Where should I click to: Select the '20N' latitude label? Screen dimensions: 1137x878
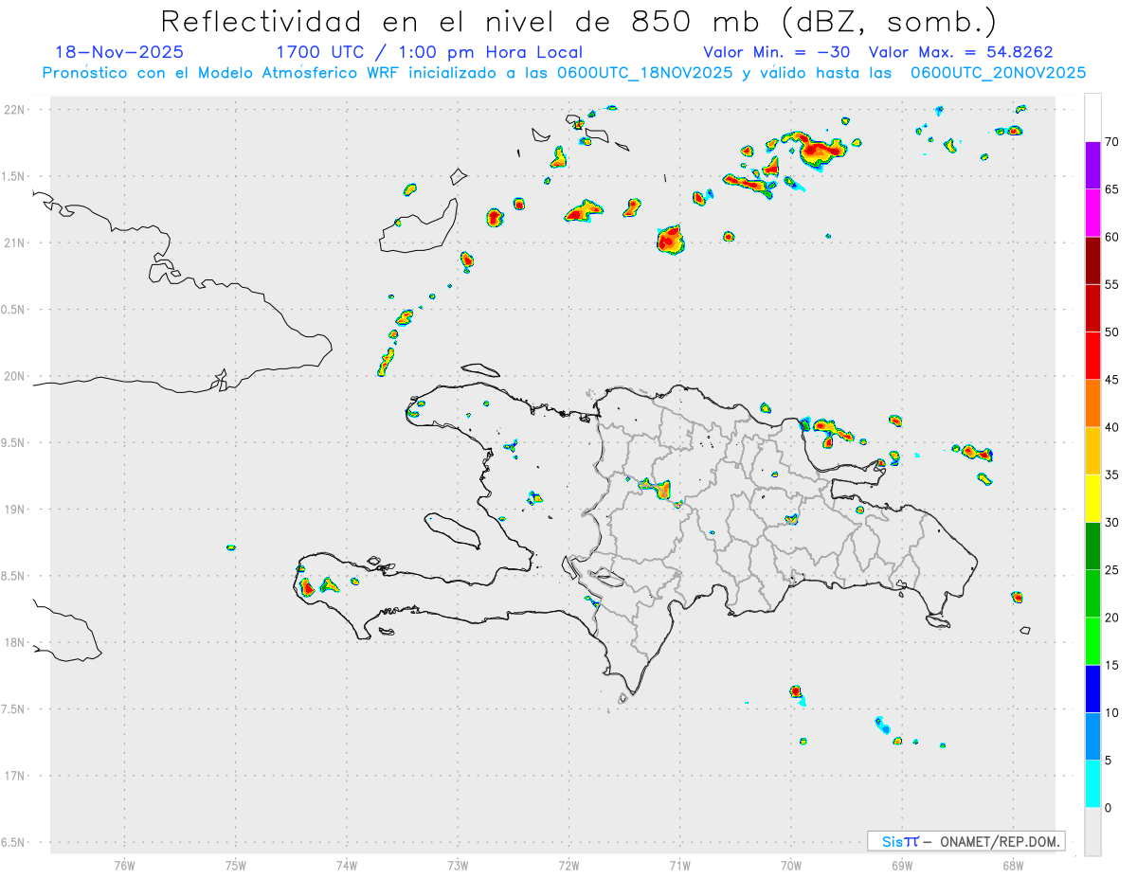point(16,376)
